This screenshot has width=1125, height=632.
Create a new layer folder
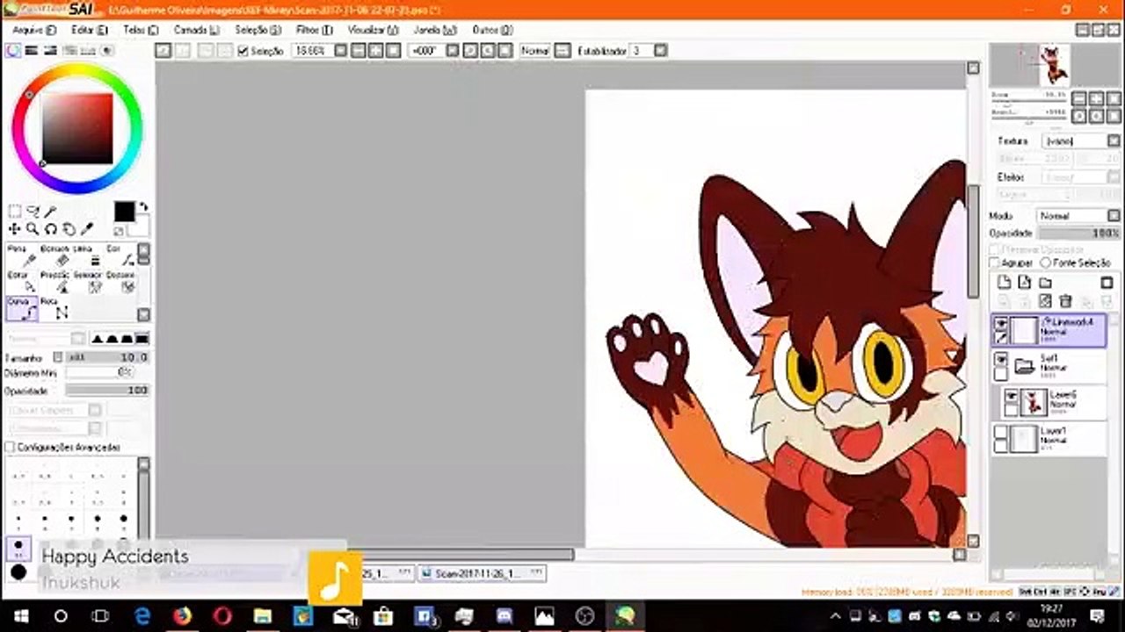tap(1045, 283)
